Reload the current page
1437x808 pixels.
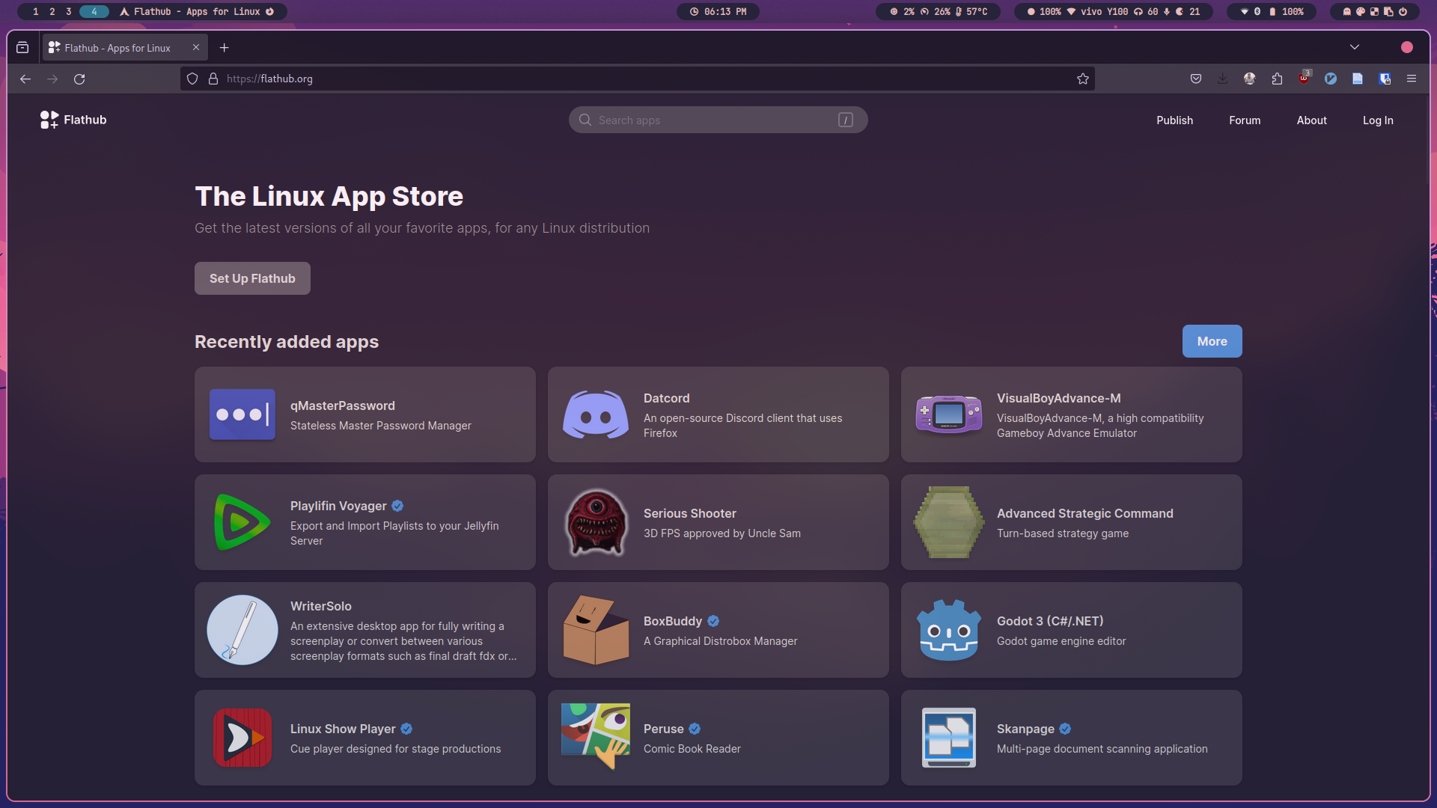79,79
